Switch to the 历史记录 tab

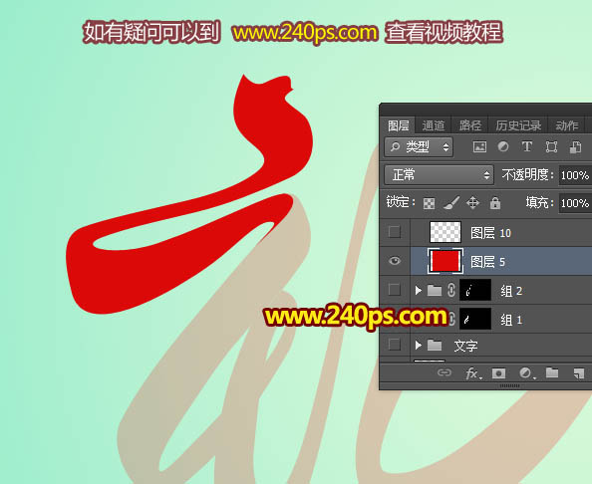point(518,125)
